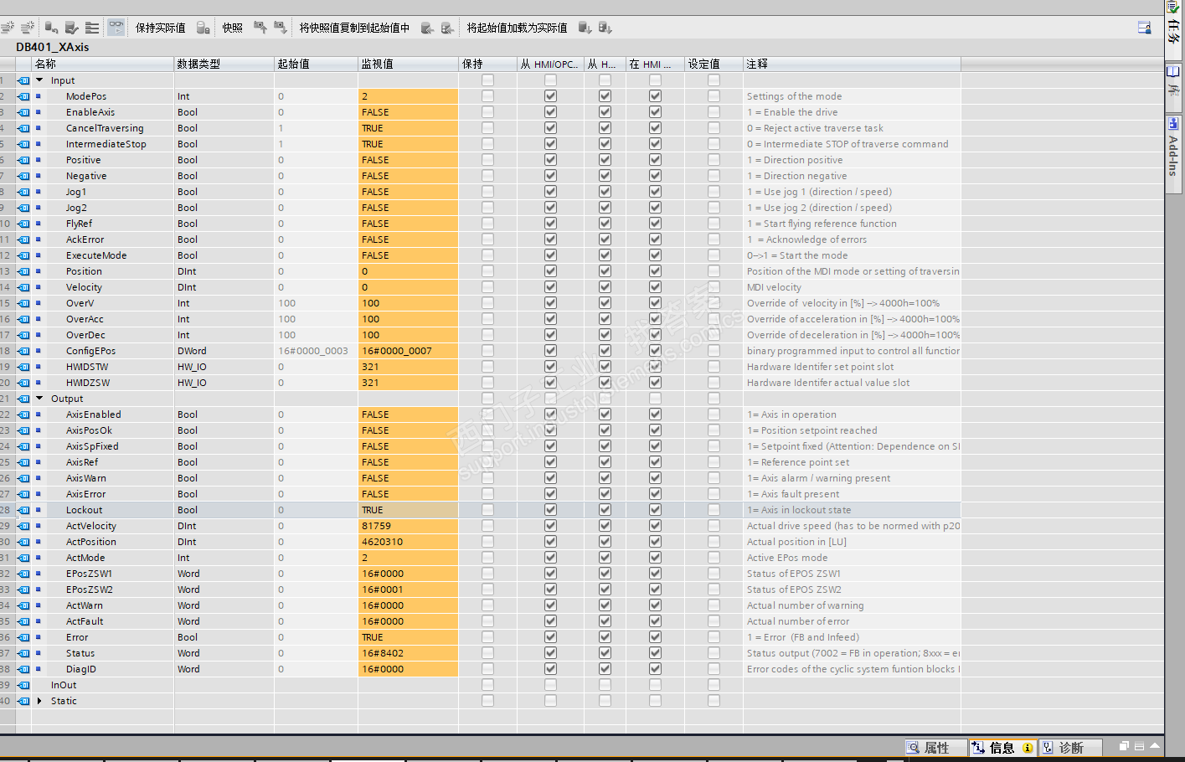Uncheck 从 HMI/OPC checkbox for Lockout row
The image size is (1185, 762).
point(550,510)
